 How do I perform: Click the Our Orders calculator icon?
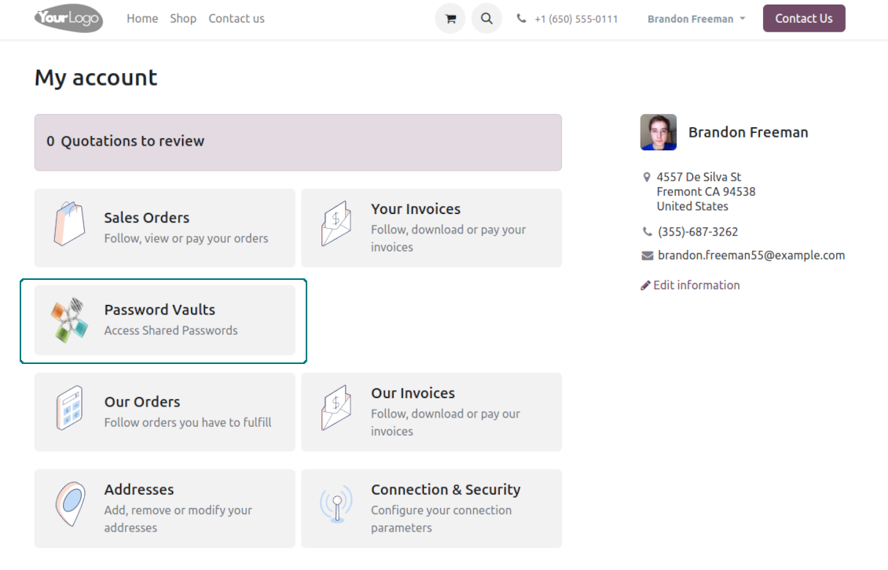tap(69, 410)
